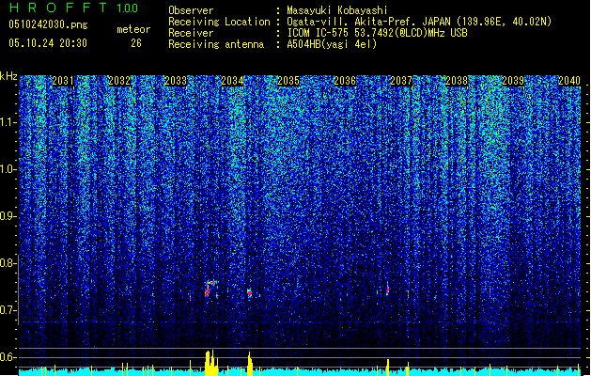
Task: Click the 1.0 kHz axis label
Action: pyautogui.click(x=8, y=169)
